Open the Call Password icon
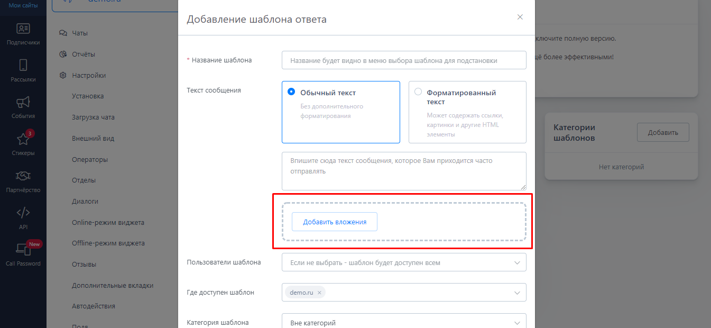 23,249
